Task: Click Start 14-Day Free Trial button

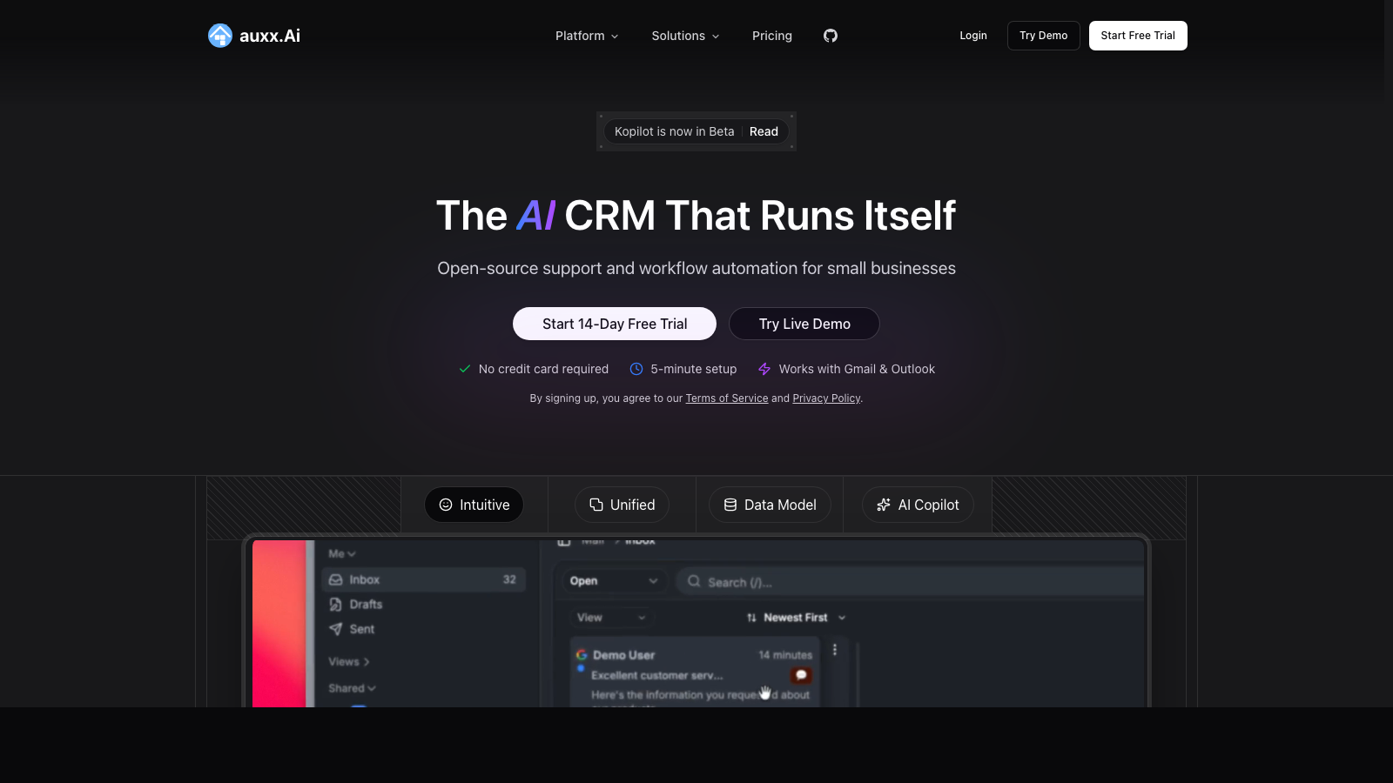Action: [x=615, y=324]
